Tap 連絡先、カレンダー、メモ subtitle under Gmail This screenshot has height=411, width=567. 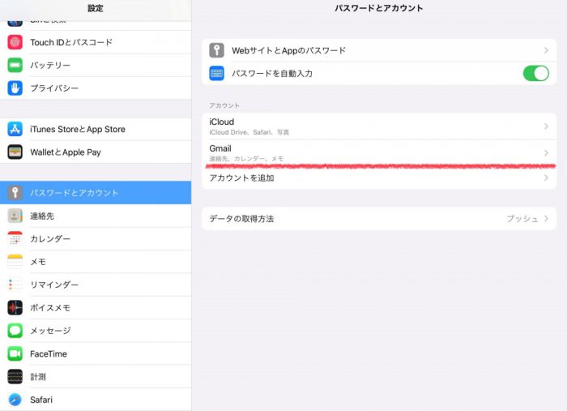[x=246, y=158]
